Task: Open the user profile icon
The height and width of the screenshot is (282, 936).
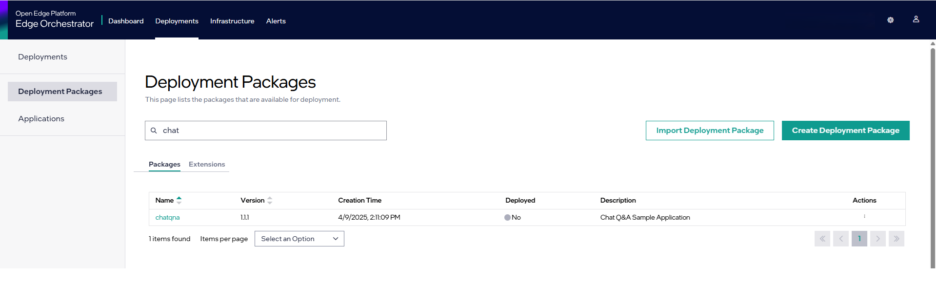Action: point(916,19)
